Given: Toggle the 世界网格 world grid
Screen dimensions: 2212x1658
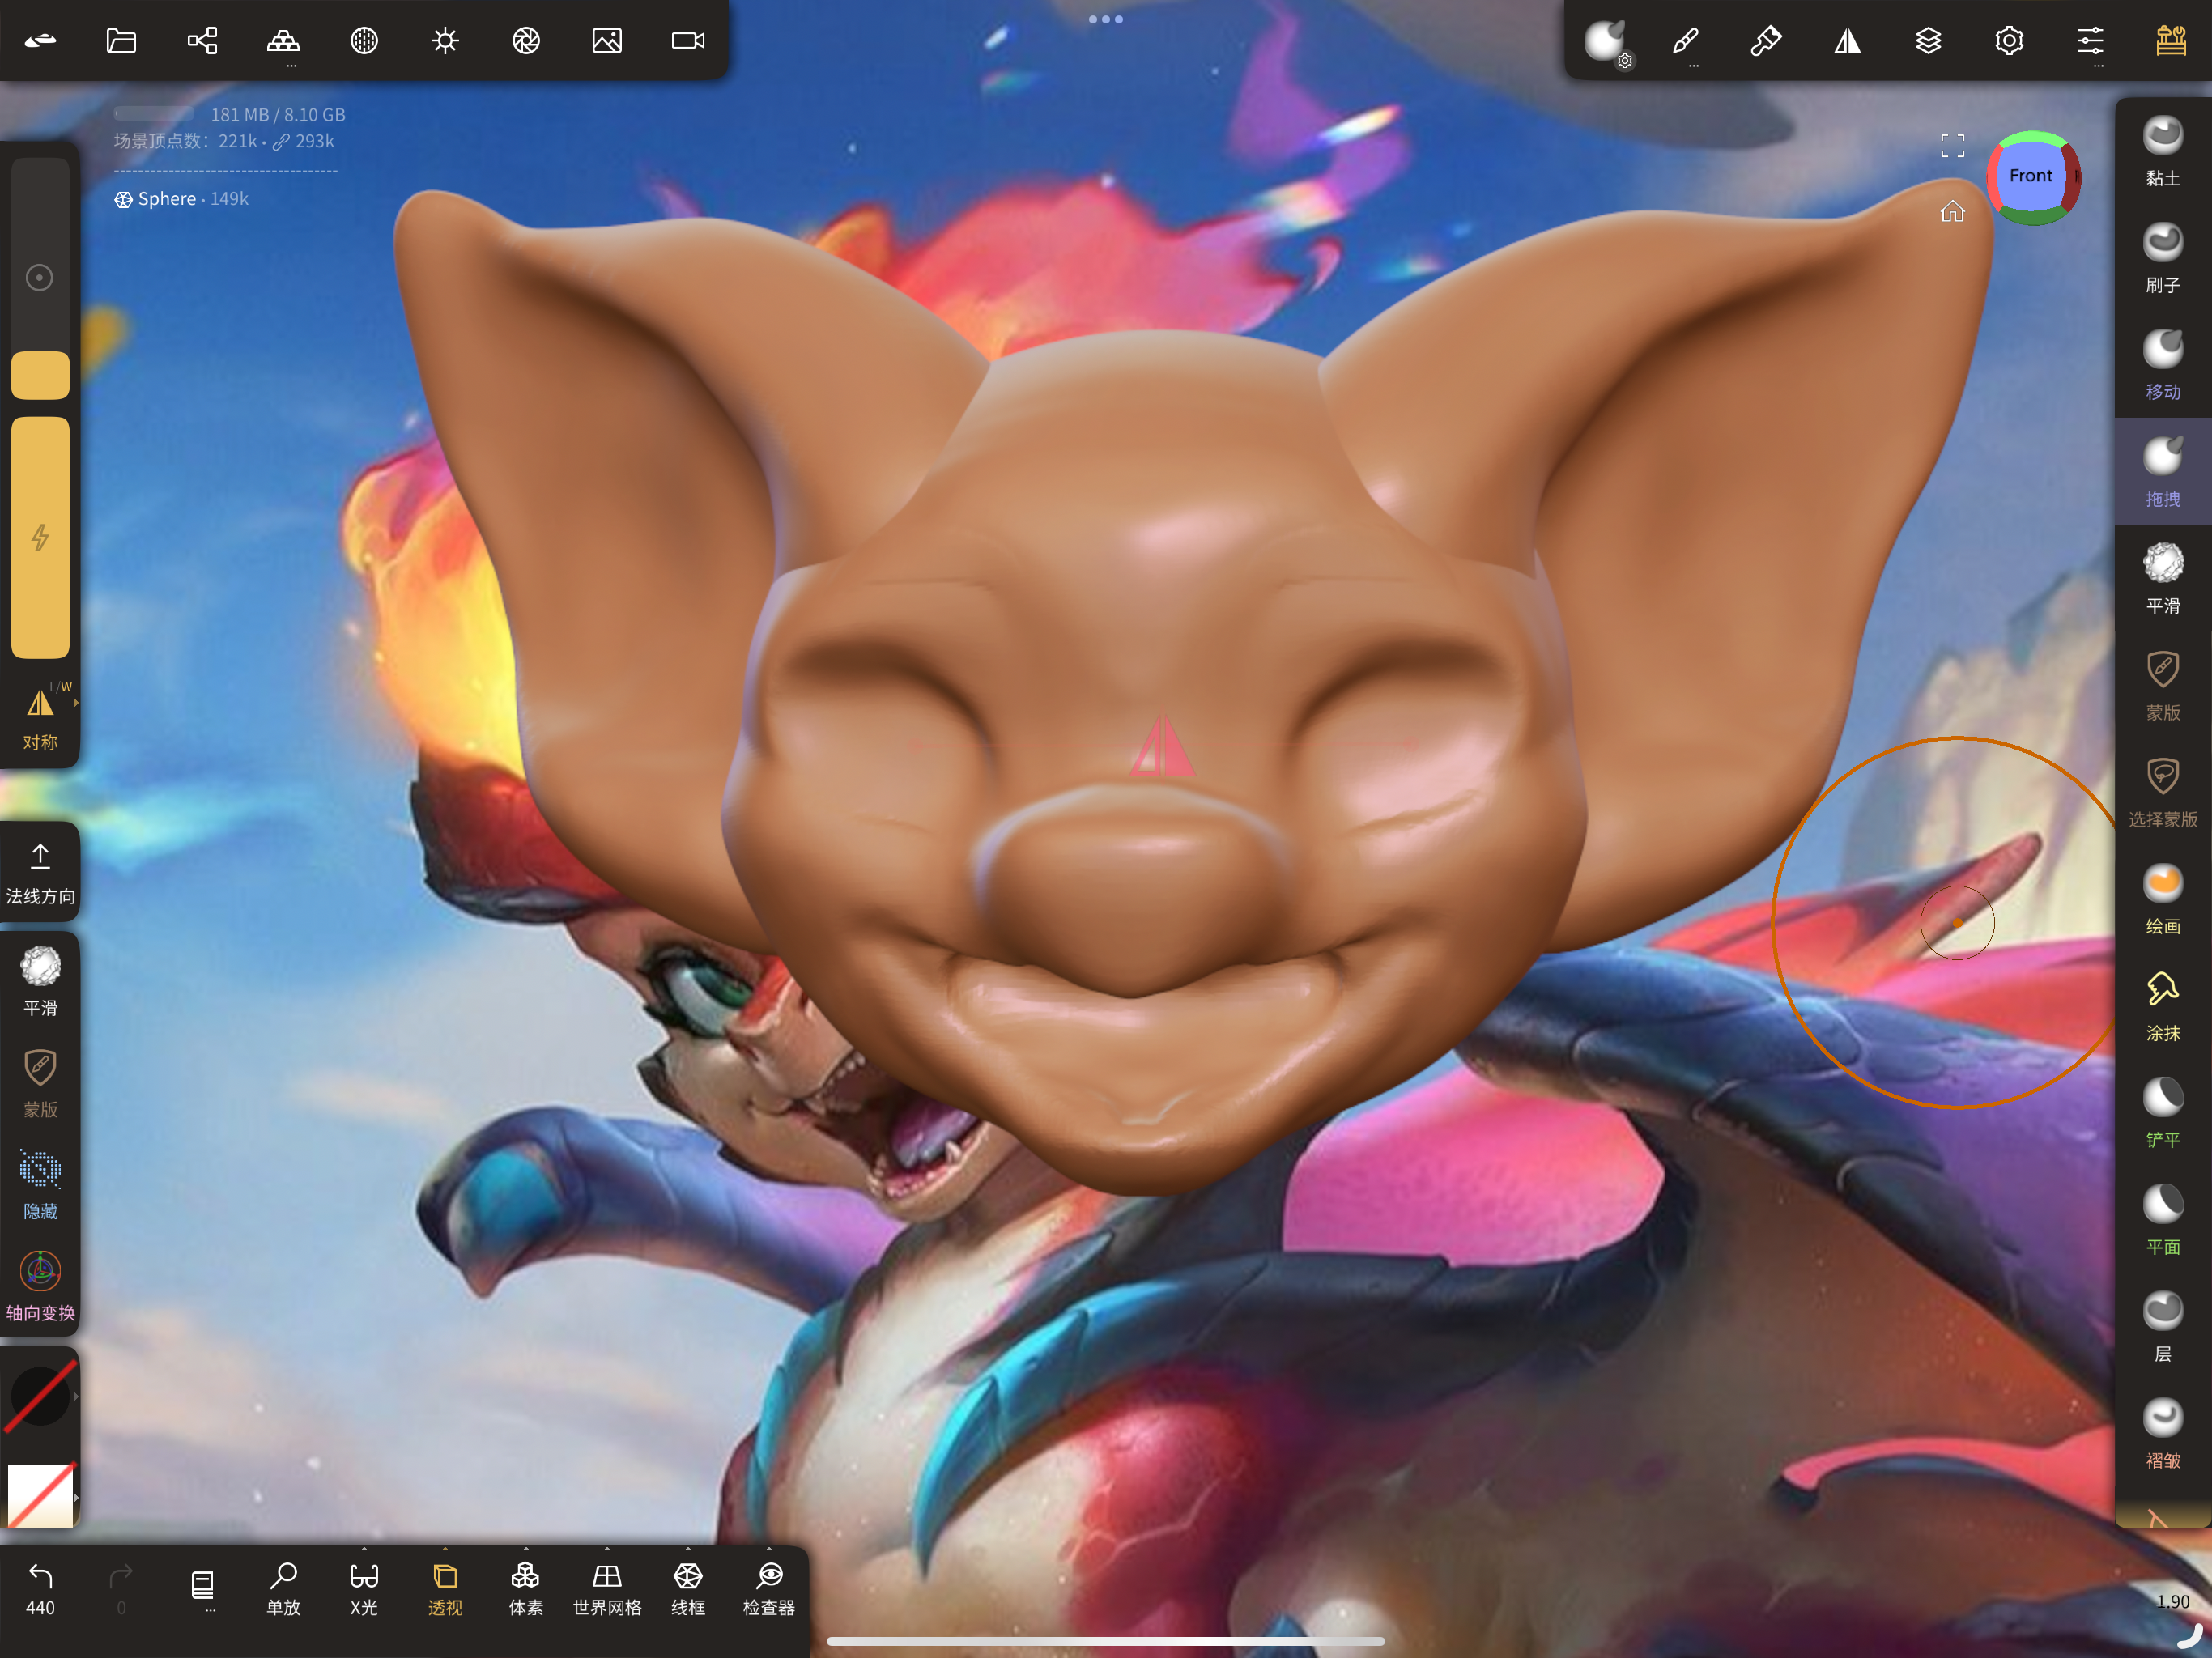Looking at the screenshot, I should coord(607,1588).
